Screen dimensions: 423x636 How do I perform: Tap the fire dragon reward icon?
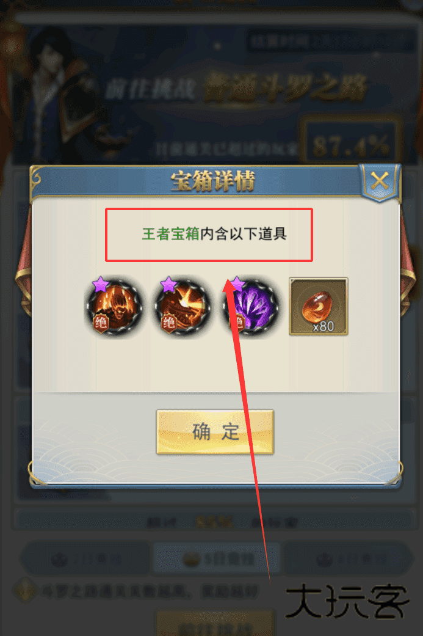click(x=183, y=307)
